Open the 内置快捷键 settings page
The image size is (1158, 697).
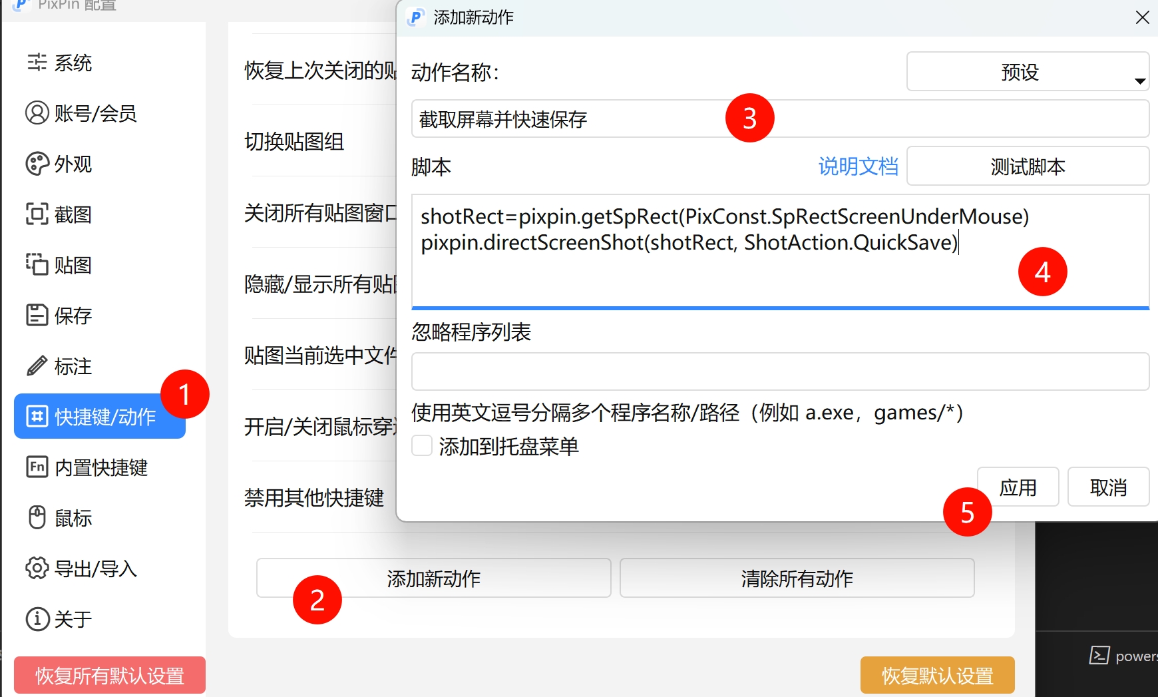(100, 467)
